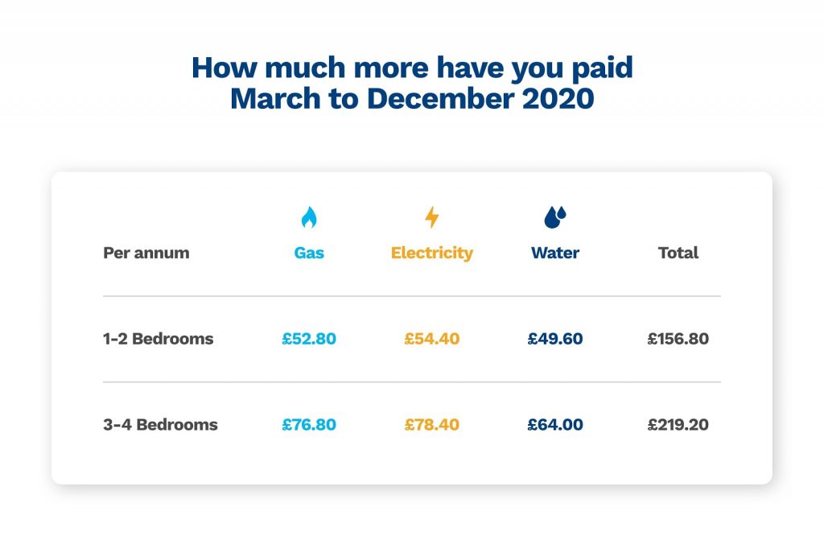Click the £52.80 gas value
This screenshot has width=824, height=536.
(309, 338)
